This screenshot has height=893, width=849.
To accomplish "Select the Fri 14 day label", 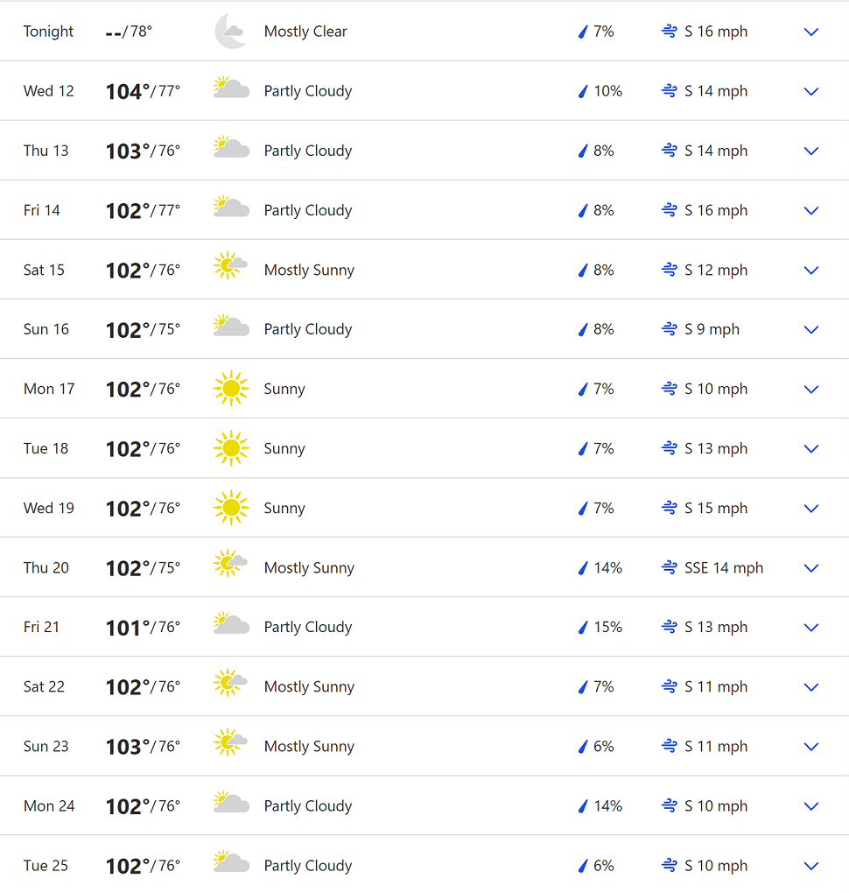I will coord(41,210).
